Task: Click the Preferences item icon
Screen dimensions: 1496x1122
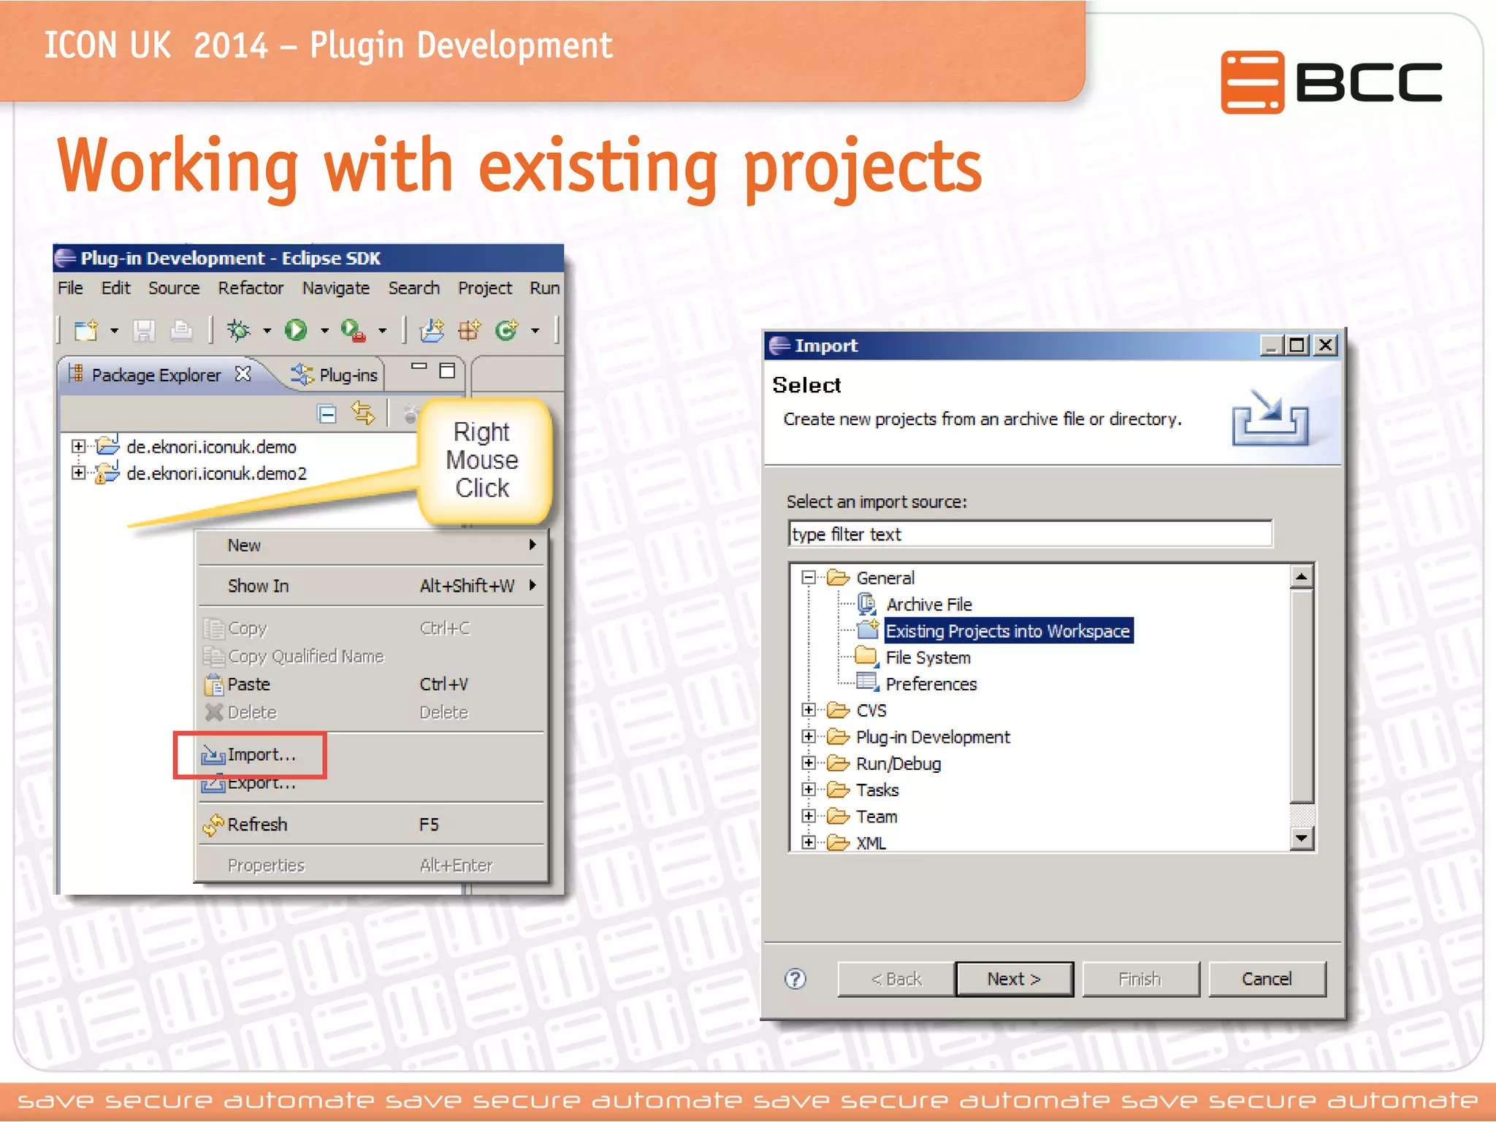Action: 867,683
